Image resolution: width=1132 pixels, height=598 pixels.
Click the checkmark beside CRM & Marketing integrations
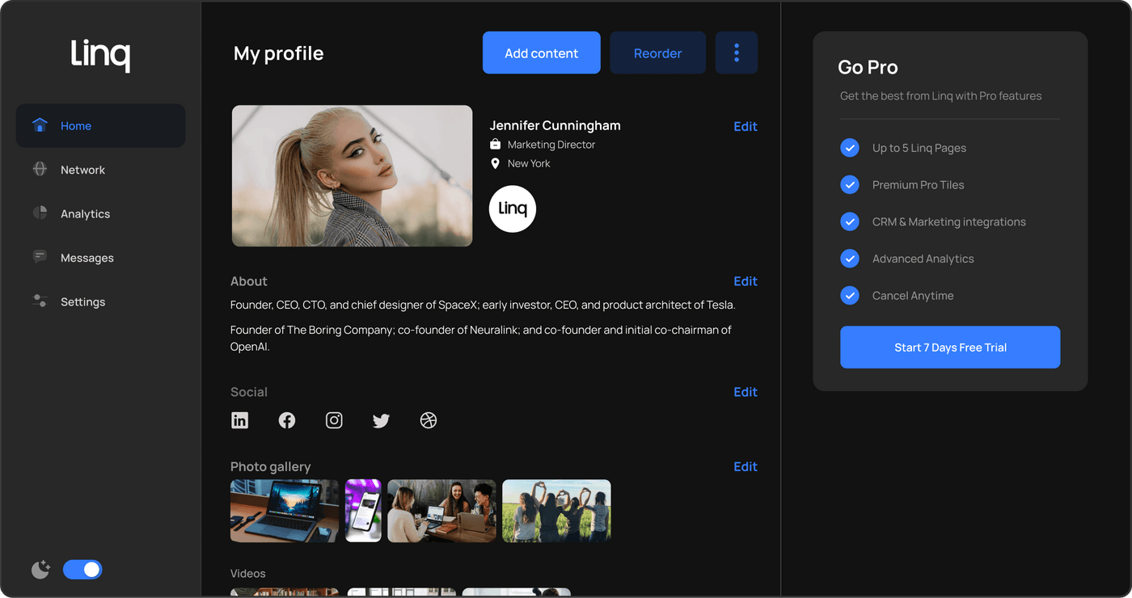click(x=850, y=221)
